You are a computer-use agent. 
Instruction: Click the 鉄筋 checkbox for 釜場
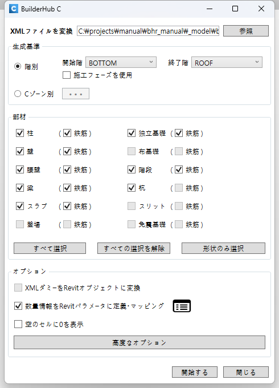click(67, 224)
